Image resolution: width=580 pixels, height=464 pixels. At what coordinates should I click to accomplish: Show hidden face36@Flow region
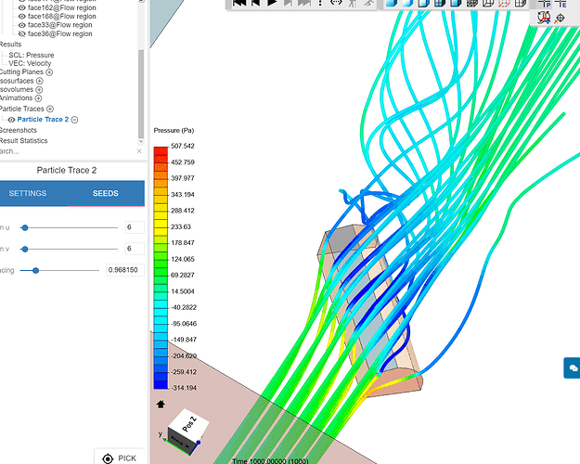(22, 34)
